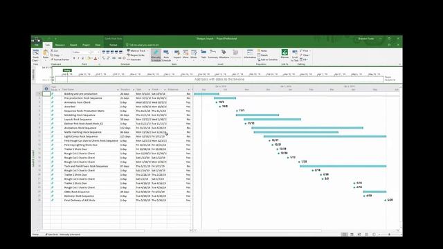443x249 pixels.
Task: Switch to the View tab
Action: tap(98, 45)
